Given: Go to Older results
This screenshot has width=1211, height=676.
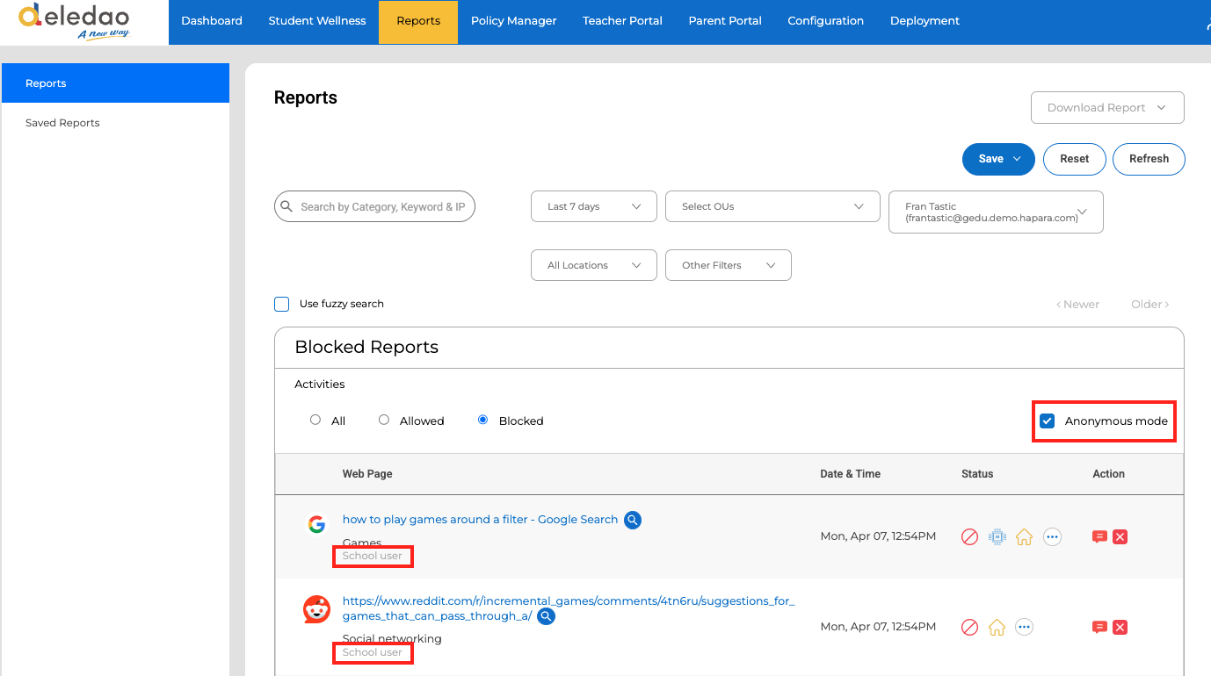Looking at the screenshot, I should point(1150,305).
